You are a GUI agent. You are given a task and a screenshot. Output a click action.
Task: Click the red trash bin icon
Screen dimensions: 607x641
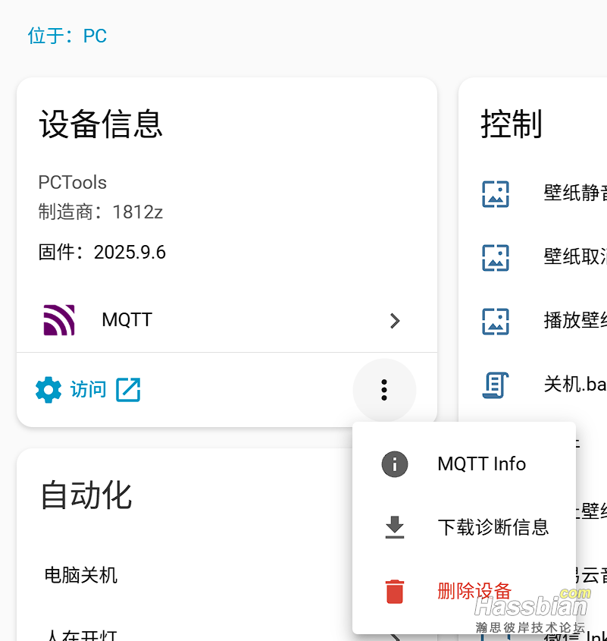395,591
